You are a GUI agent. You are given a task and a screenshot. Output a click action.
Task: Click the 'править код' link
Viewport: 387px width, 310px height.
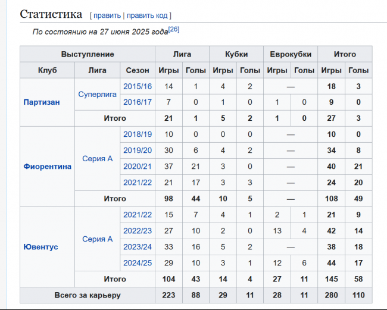[147, 15]
